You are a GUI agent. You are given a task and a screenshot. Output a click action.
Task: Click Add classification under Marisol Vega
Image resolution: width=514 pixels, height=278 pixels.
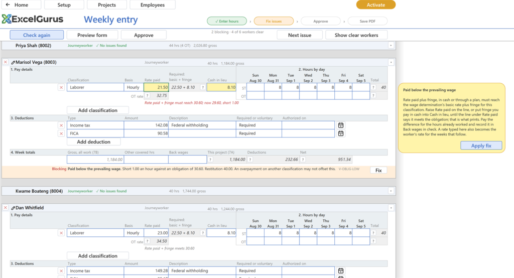click(x=98, y=110)
